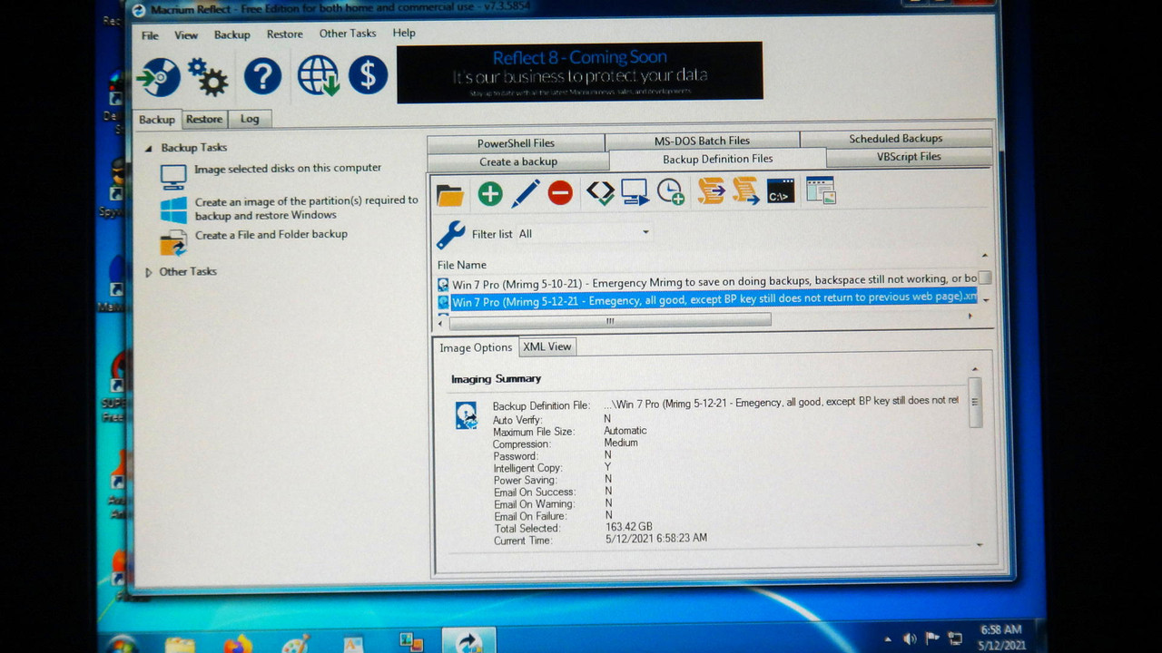
Task: Switch to the Scheduled Backups tab
Action: 896,138
